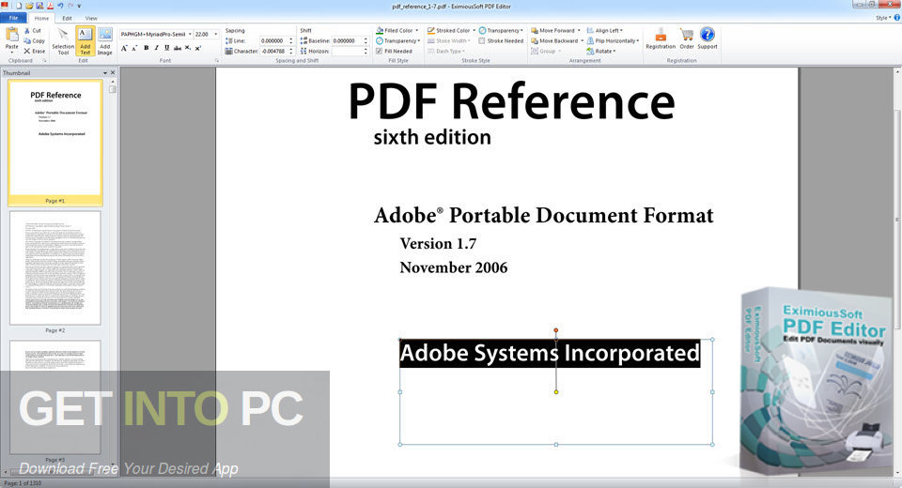
Task: Open the font size dropdown
Action: pyautogui.click(x=216, y=34)
